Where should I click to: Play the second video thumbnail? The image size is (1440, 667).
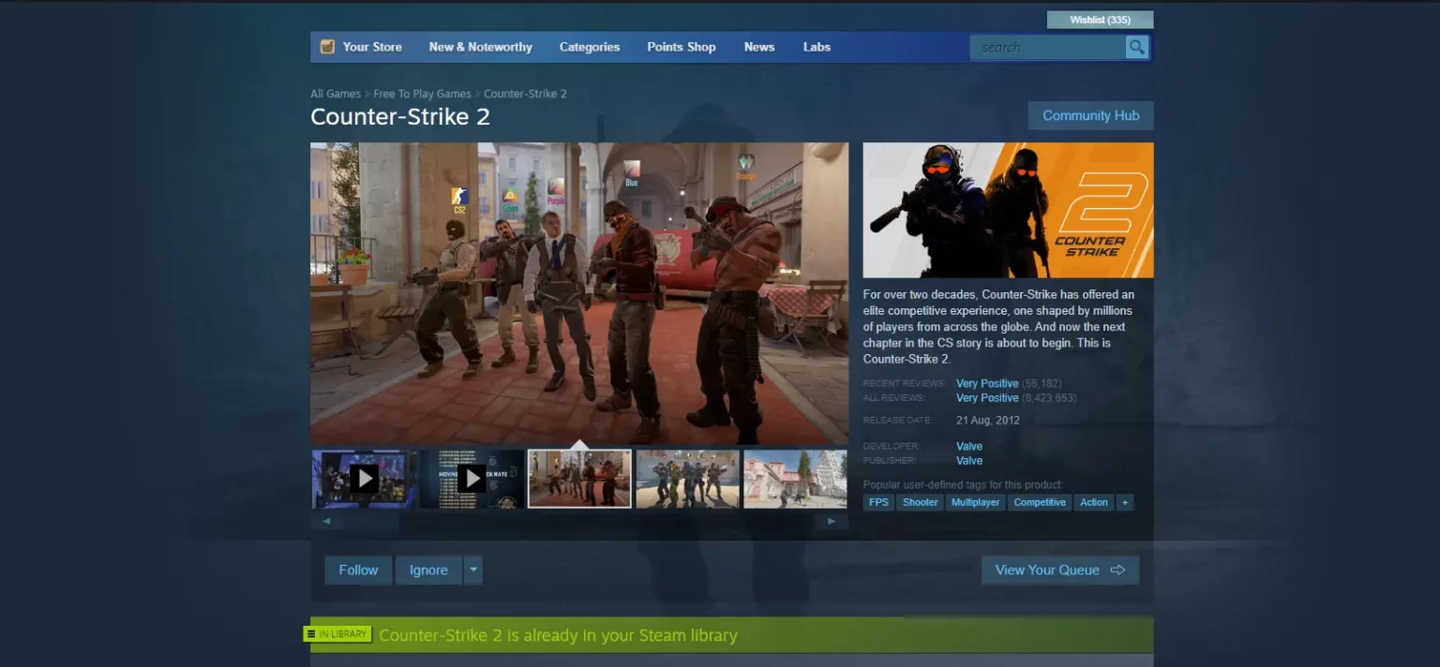472,479
